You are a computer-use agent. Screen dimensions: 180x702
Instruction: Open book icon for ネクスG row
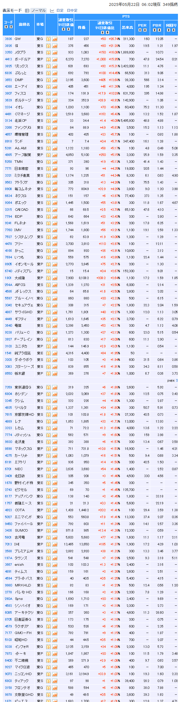coord(48,196)
